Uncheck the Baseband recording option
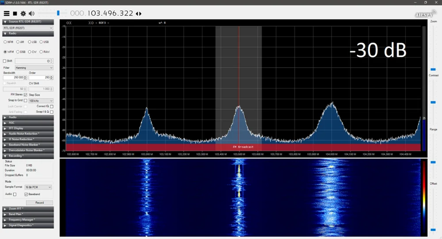 (26, 194)
